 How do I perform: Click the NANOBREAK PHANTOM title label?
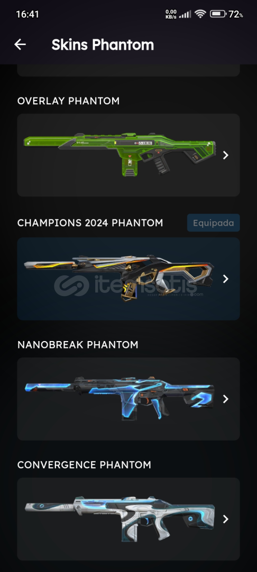78,344
